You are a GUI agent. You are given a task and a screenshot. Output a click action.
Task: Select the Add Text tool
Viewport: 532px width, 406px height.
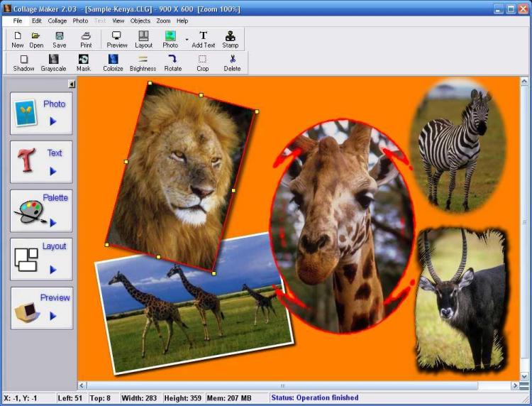coord(204,39)
